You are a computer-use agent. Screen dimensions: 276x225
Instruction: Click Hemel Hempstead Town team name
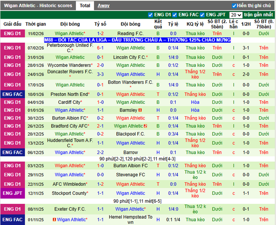point(130,220)
